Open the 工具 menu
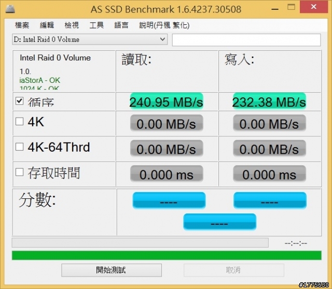The image size is (332, 289). click(x=96, y=25)
